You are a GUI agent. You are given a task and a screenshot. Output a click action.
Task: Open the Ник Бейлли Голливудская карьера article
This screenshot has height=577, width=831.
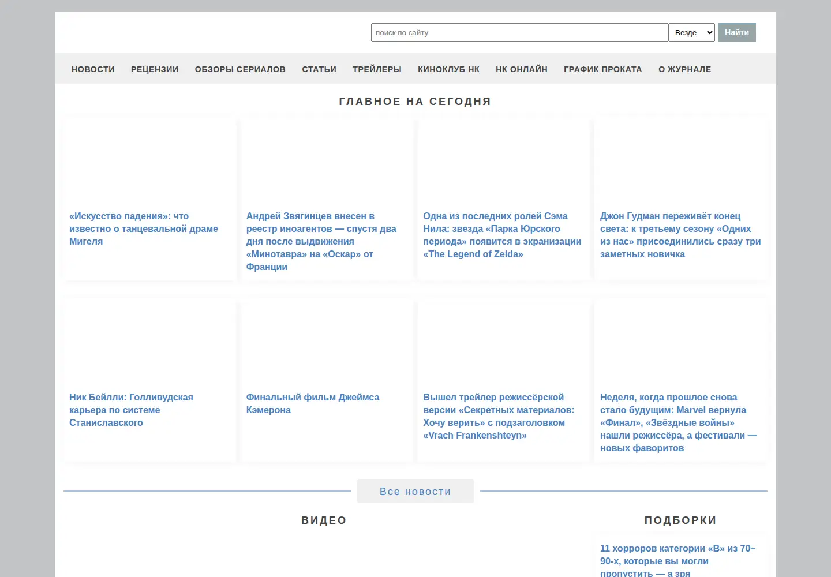click(131, 410)
